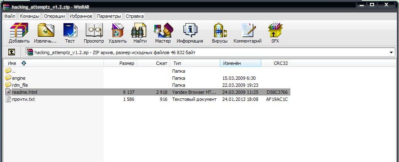Click the date 24.01.2013 18:08
This screenshot has width=399, height=162.
click(x=240, y=99)
